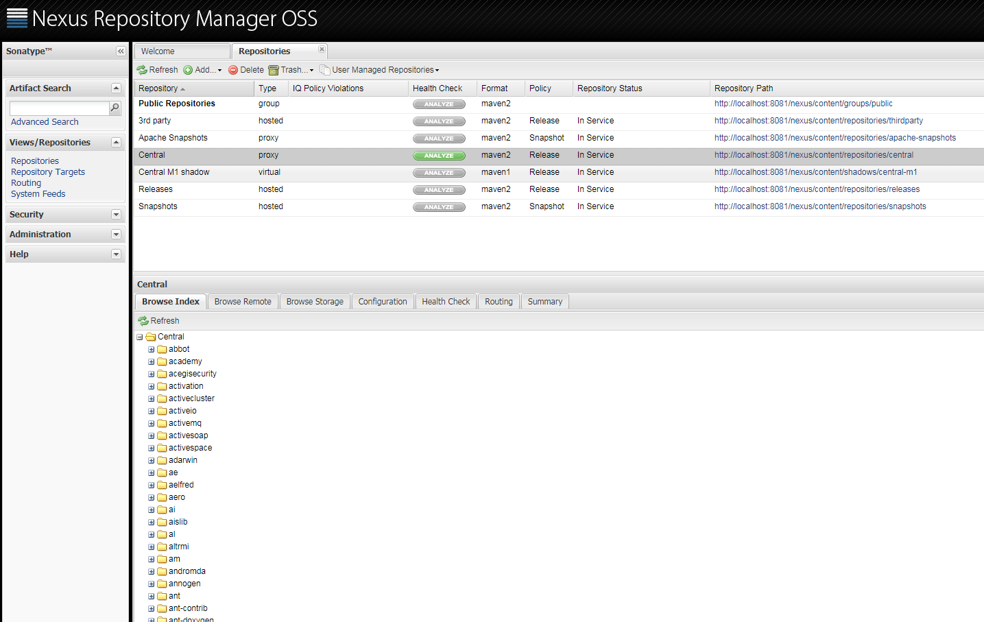Click the abbot folder icon
This screenshot has width=984, height=622.
click(163, 349)
